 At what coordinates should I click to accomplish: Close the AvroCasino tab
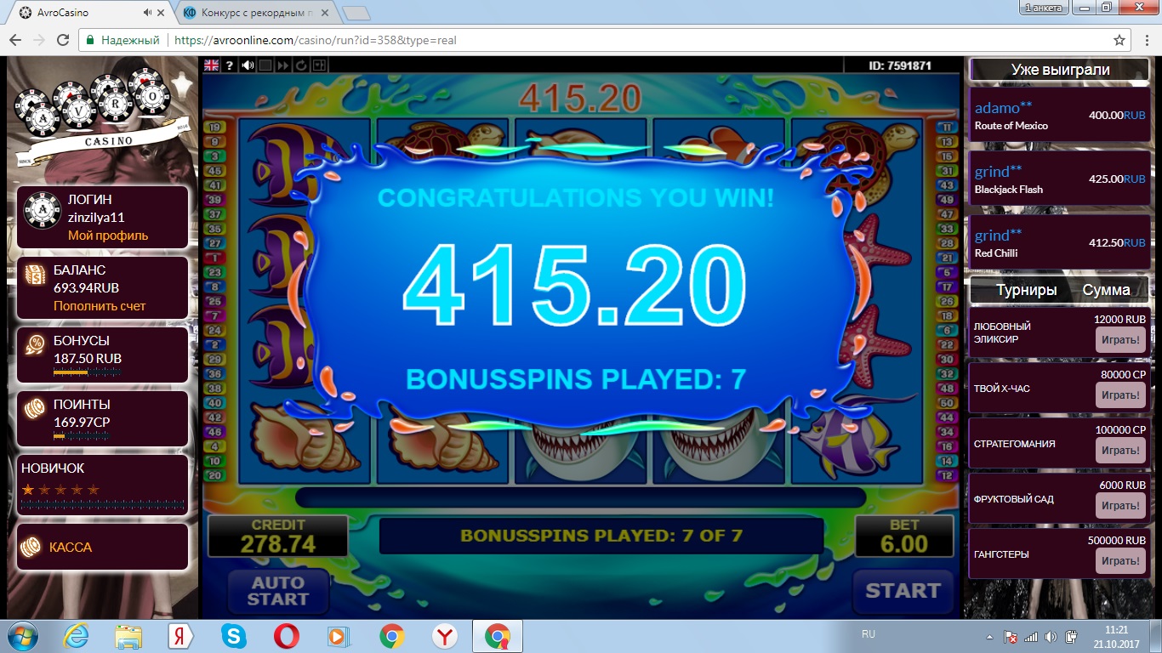click(162, 13)
